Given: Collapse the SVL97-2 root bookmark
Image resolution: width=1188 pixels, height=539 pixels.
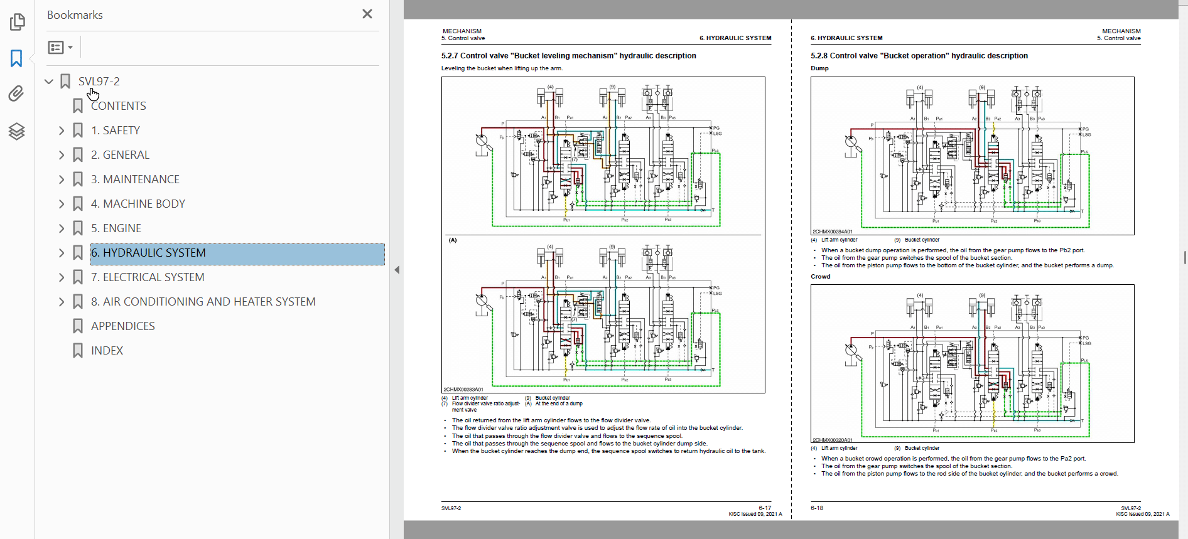Looking at the screenshot, I should coord(49,82).
